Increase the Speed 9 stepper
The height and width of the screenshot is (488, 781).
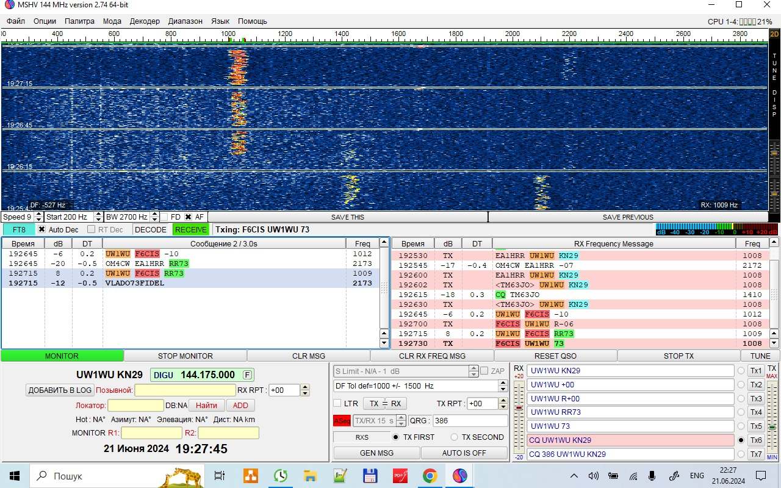pos(39,214)
